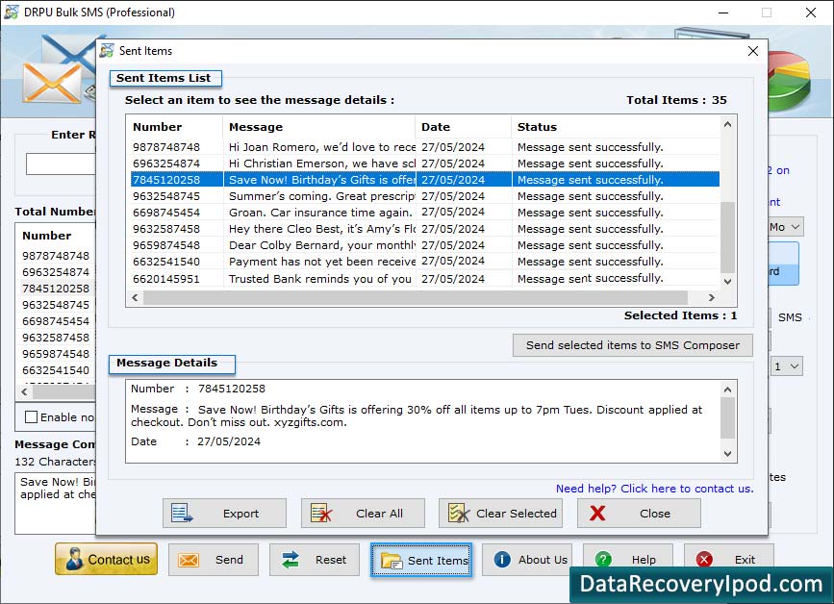The width and height of the screenshot is (834, 604).
Task: Click main window list number 9632548745
Action: (x=56, y=305)
